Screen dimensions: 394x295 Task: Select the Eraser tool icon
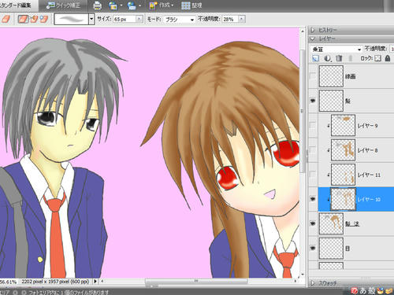[x=24, y=19]
